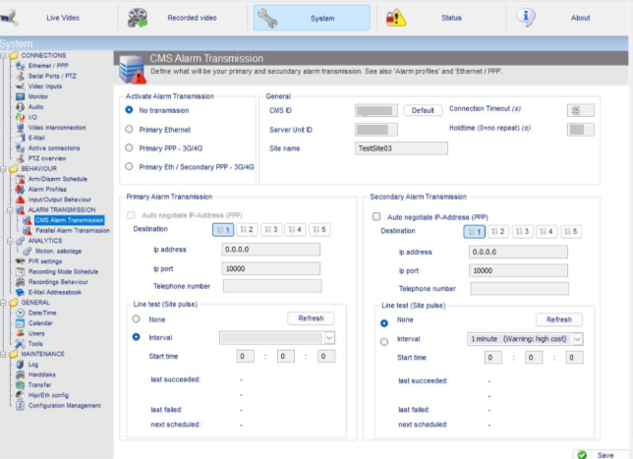Click the Default button beside CMS ID
Screen dimensions: 633x459
click(423, 110)
